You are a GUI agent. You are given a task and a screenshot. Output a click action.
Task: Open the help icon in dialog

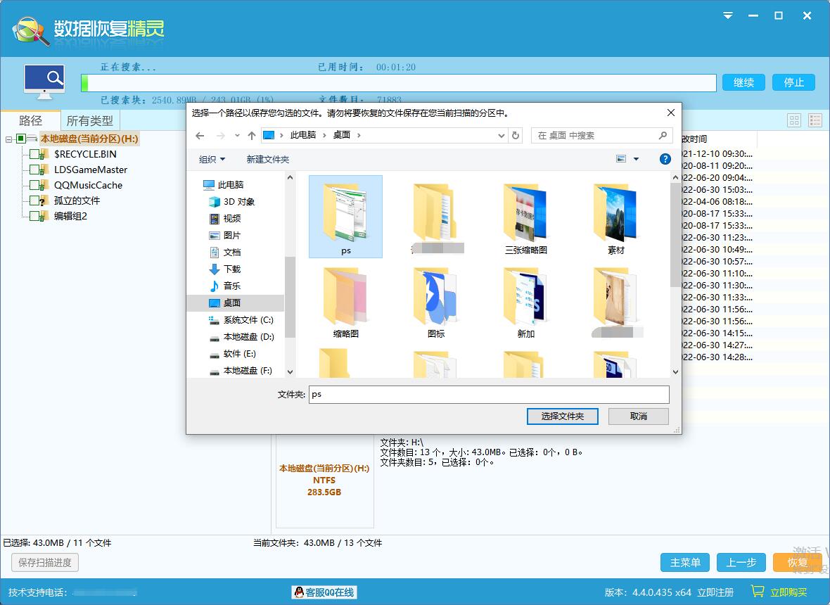coord(665,159)
